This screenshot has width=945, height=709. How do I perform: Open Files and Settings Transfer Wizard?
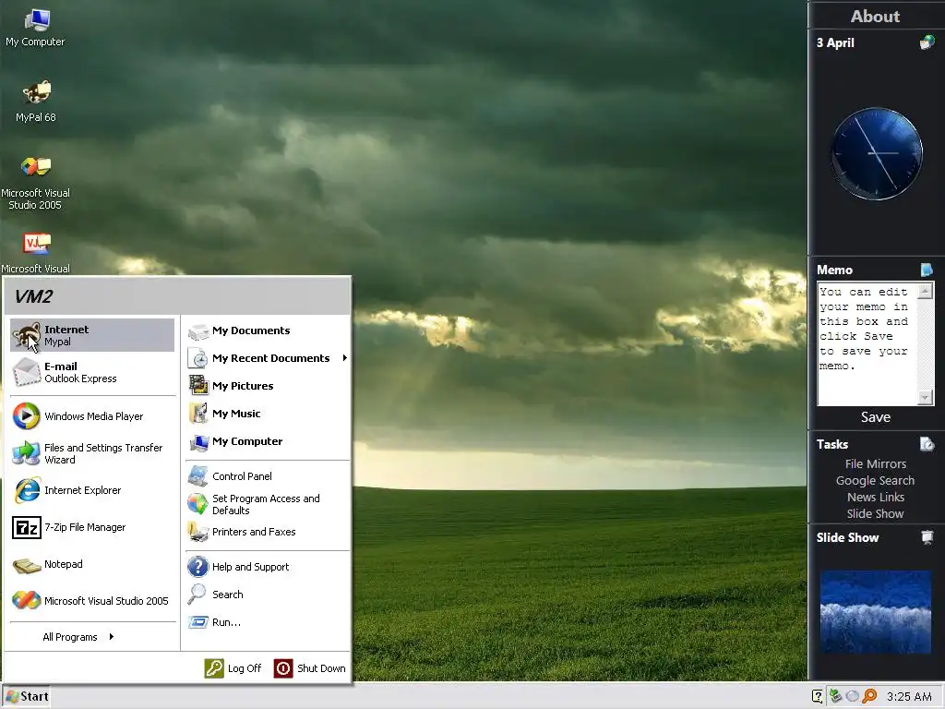pos(92,453)
